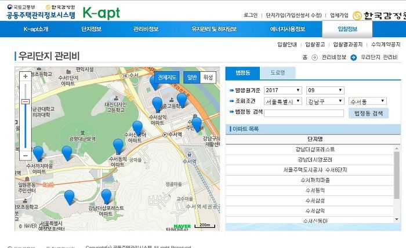The height and width of the screenshot is (248, 406).
Task: Open the 입찰공고 submenu link
Action: tap(315, 45)
